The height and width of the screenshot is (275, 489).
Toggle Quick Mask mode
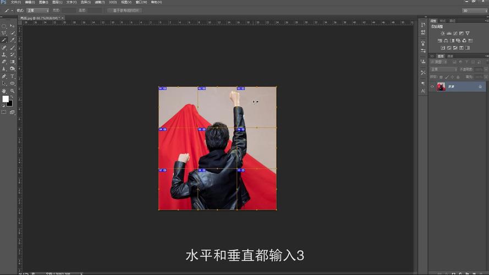coord(4,112)
